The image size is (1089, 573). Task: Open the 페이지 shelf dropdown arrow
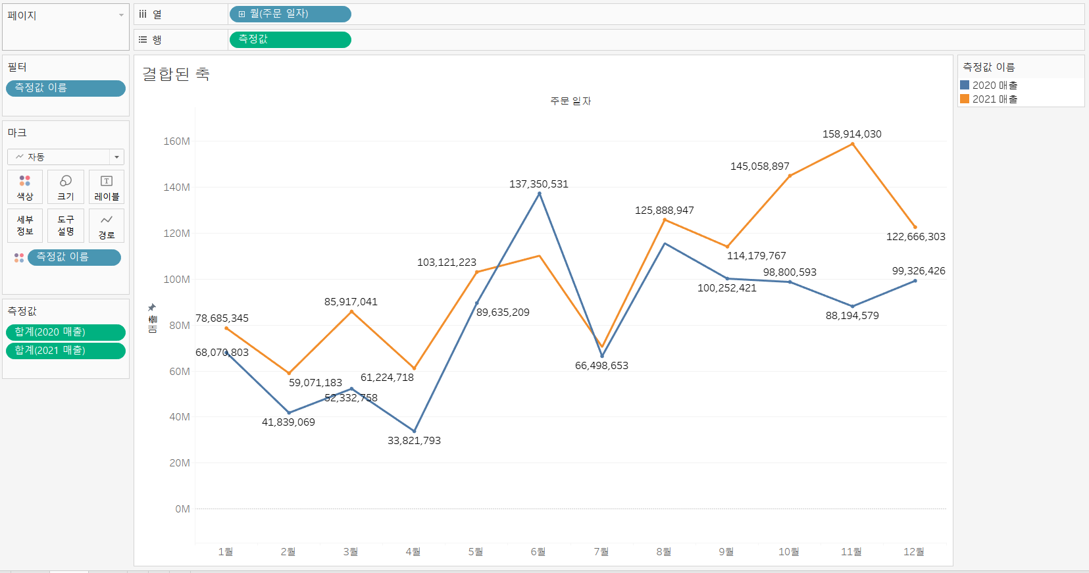click(121, 15)
